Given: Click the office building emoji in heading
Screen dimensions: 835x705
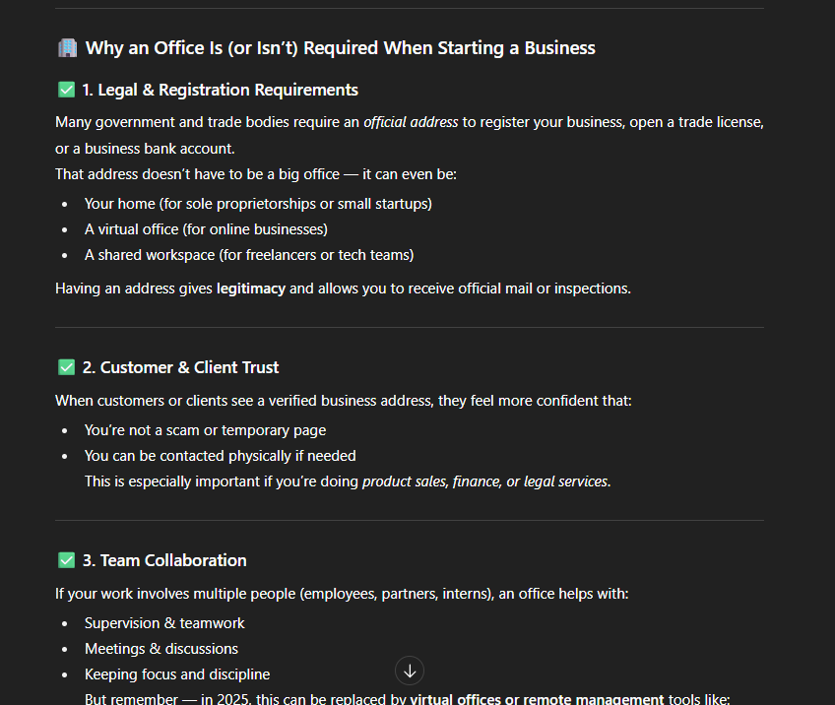Looking at the screenshot, I should click(67, 47).
